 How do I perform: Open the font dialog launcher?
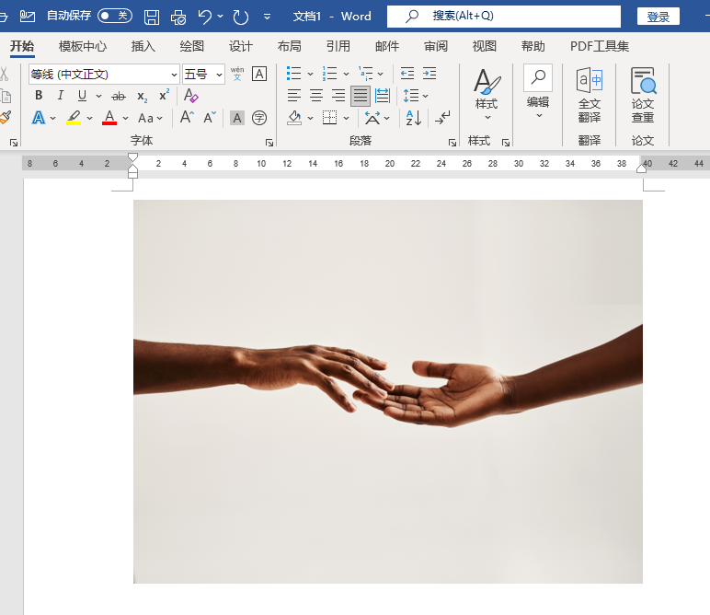click(x=269, y=144)
